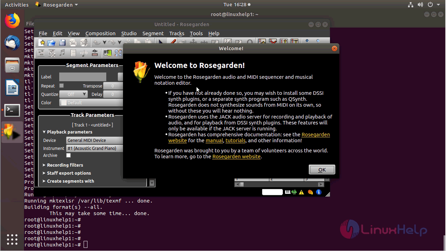This screenshot has width=446, height=251.
Task: Click the Save floppy disk icon
Action: tap(62, 43)
